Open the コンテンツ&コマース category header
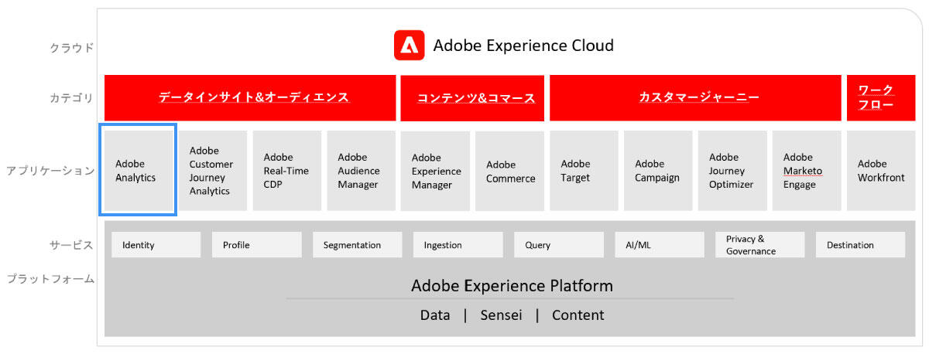Screen dimensions: 929x357 pos(472,98)
